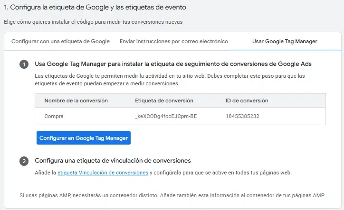This screenshot has width=344, height=210.
Task: Click 'Nombre de la conversión' column header
Action: point(76,100)
